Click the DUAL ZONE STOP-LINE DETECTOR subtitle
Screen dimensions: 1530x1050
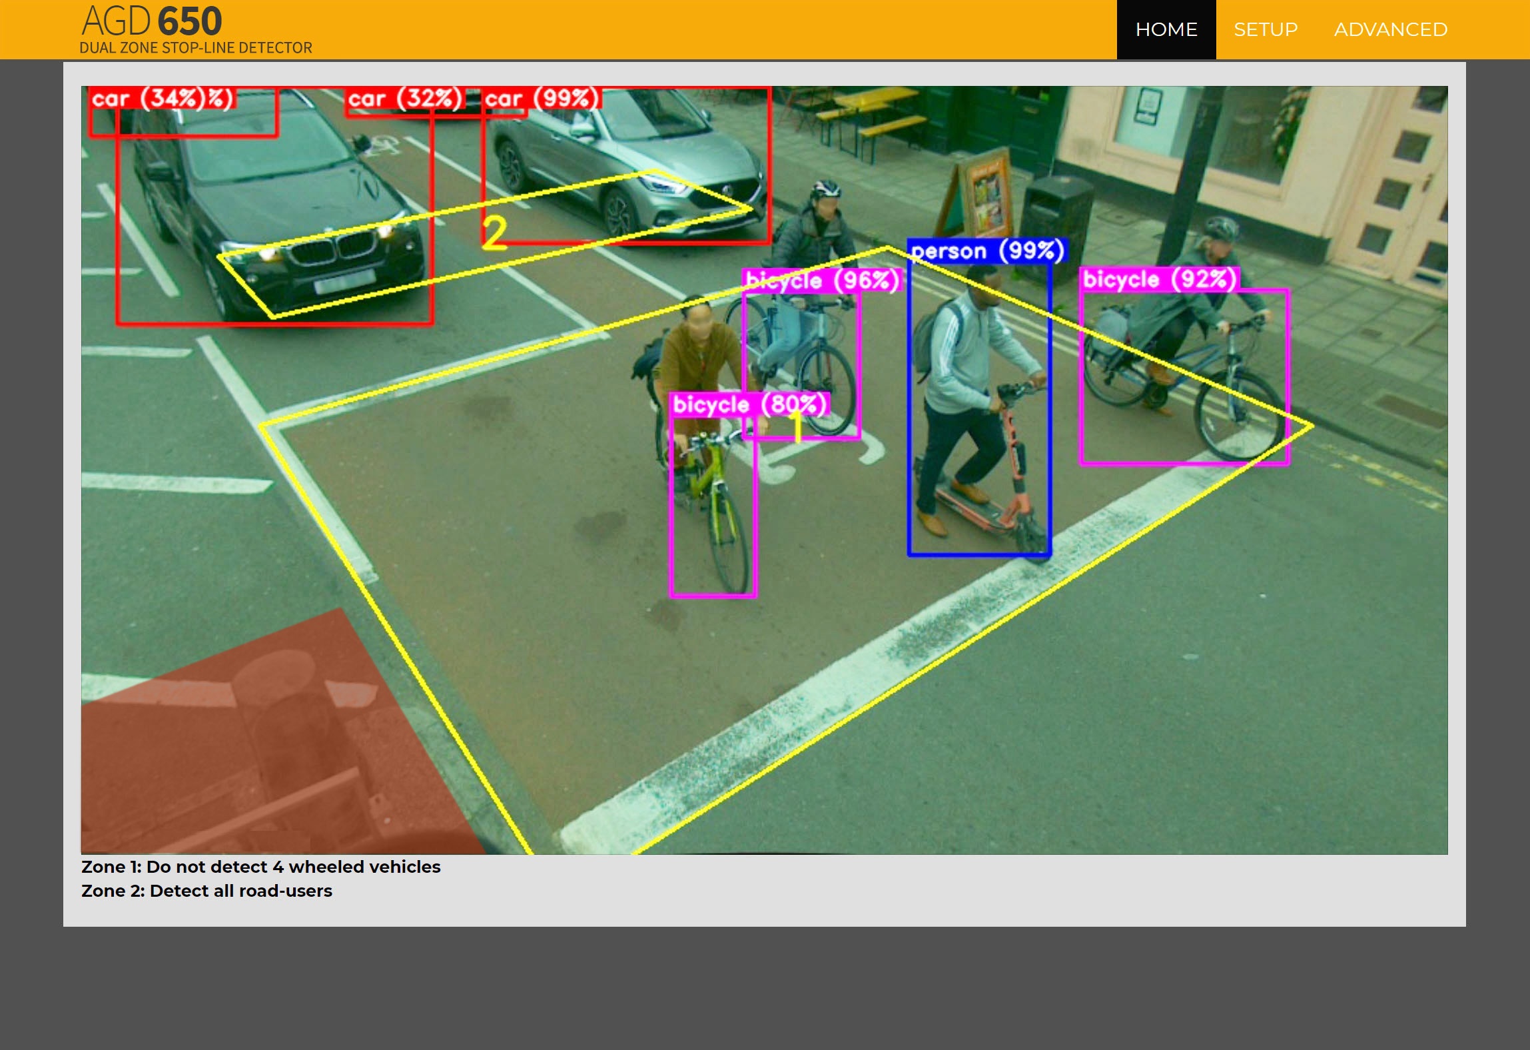click(x=195, y=47)
